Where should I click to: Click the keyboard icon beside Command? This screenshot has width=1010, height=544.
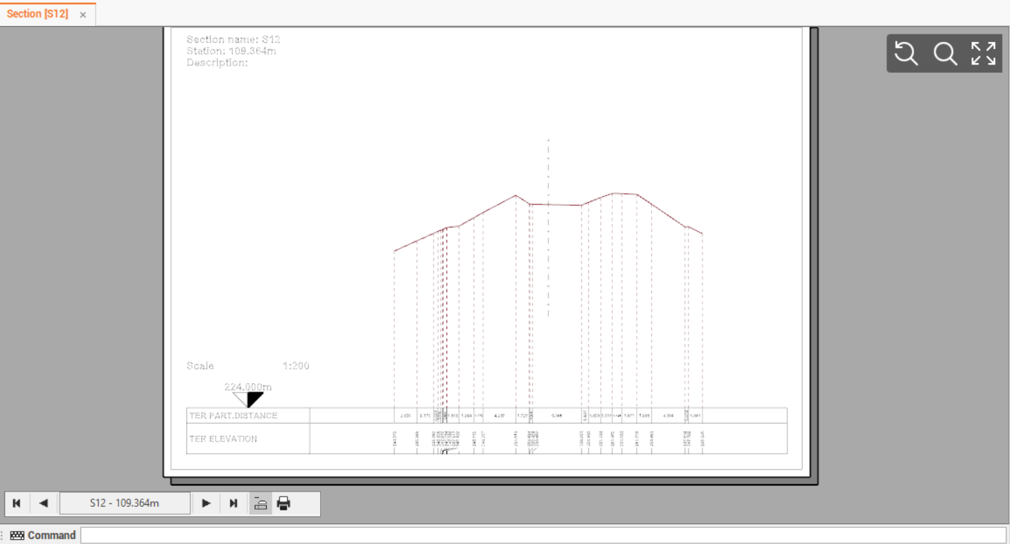[x=18, y=536]
